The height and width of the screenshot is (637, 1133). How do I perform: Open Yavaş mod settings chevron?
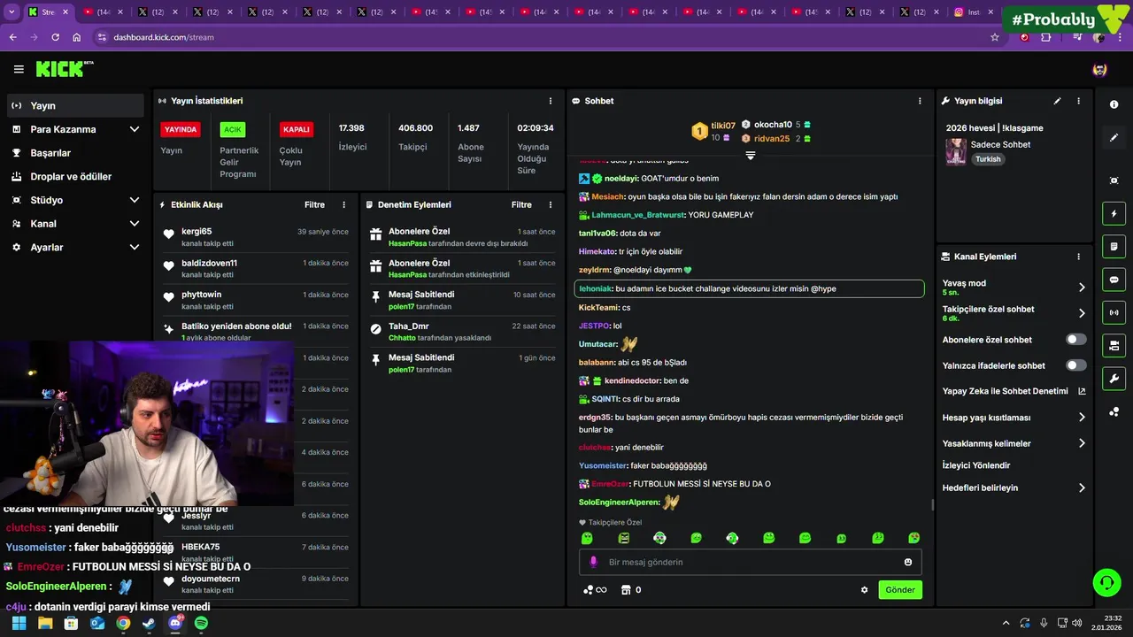point(1082,288)
